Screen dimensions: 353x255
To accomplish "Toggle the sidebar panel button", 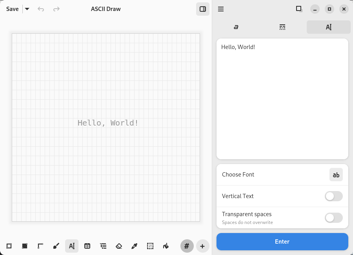I will (x=203, y=9).
